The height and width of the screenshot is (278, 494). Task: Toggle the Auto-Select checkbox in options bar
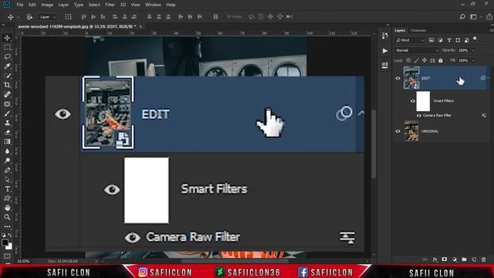[29, 17]
